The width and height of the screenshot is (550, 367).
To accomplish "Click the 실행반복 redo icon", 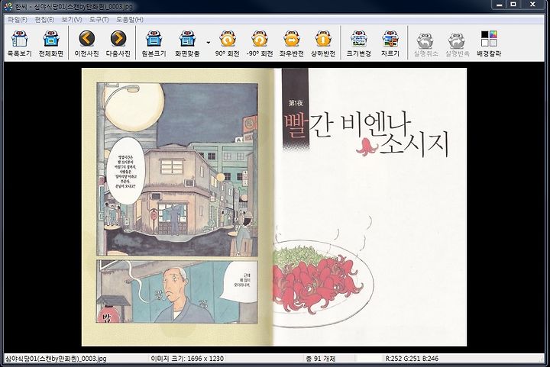I will pos(457,43).
